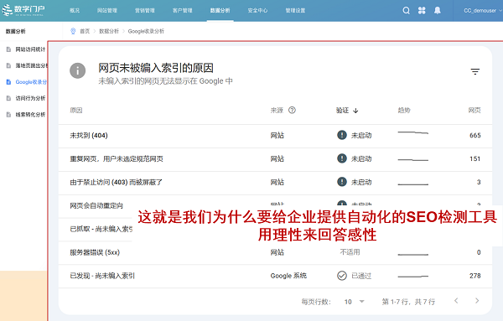
Task: Open the CC_demouser account dropdown
Action: (x=483, y=11)
